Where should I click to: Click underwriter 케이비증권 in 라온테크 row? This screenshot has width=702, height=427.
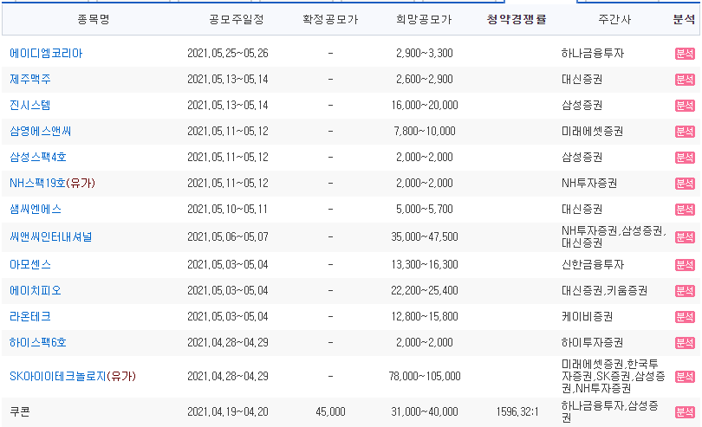point(587,316)
